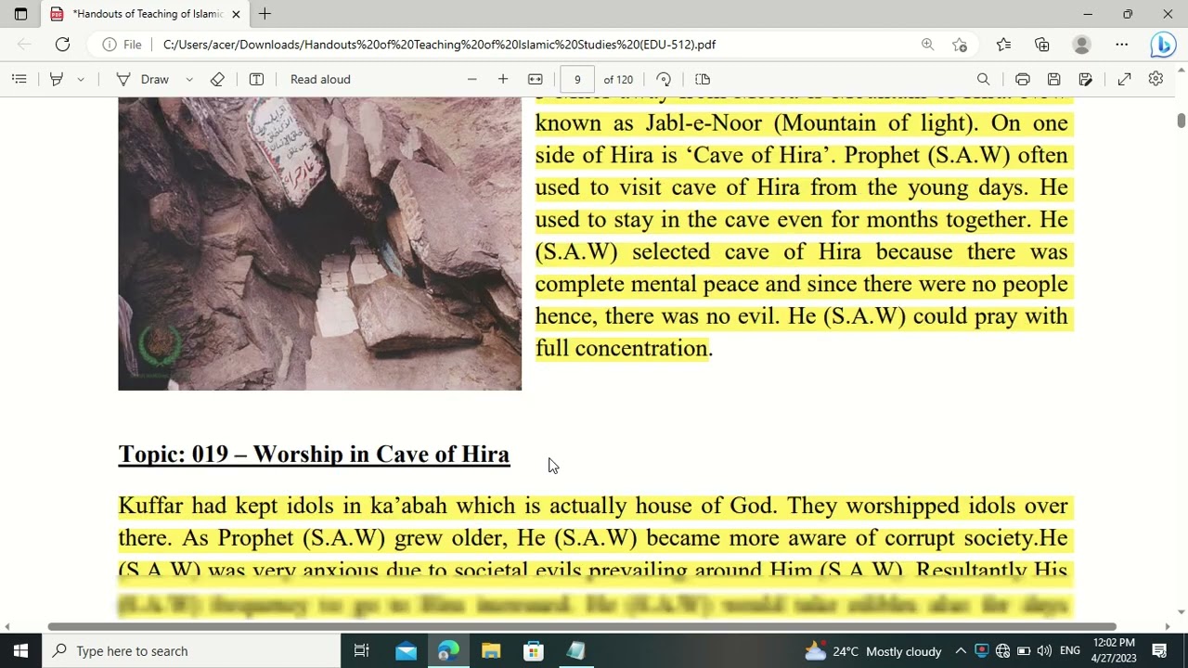Open the volume control
This screenshot has height=668, width=1188.
tap(1044, 651)
